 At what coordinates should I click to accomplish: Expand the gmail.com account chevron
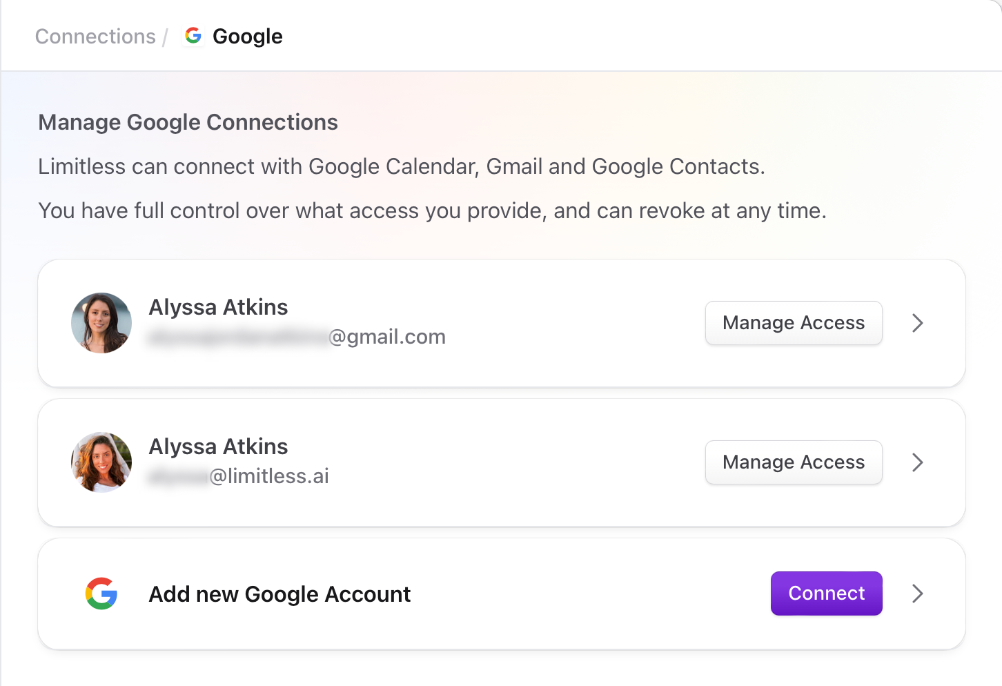[917, 323]
